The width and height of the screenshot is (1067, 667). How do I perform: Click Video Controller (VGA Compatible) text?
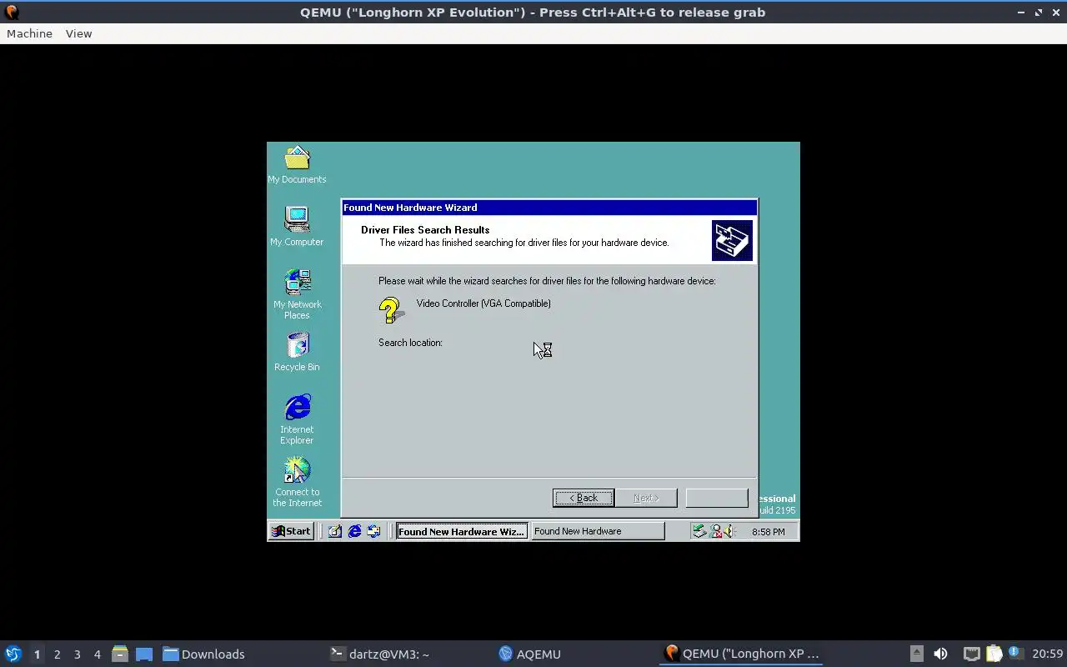(483, 303)
